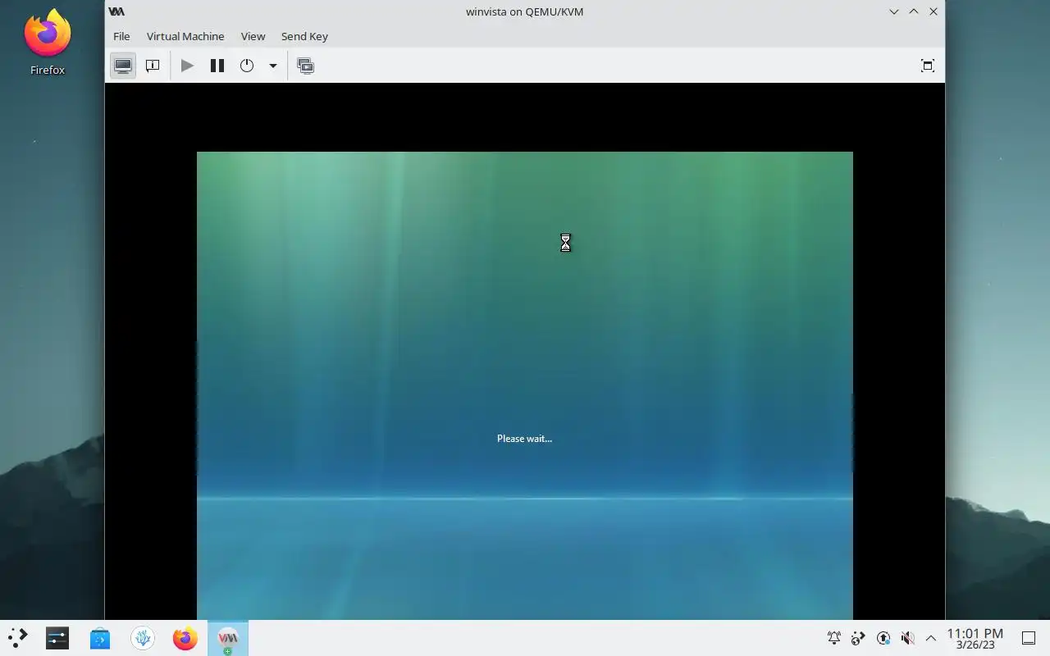
Task: Open the KDE application launcher
Action: [18, 638]
